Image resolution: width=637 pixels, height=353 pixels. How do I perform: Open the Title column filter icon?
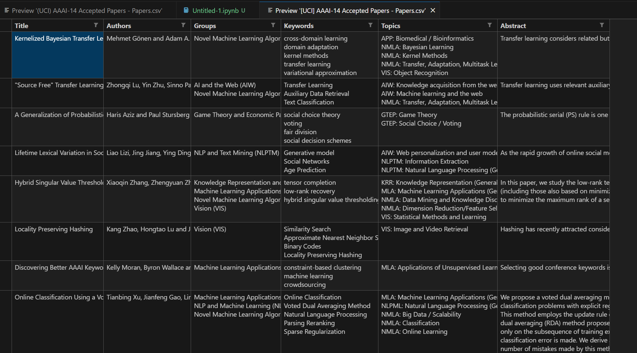click(x=96, y=25)
